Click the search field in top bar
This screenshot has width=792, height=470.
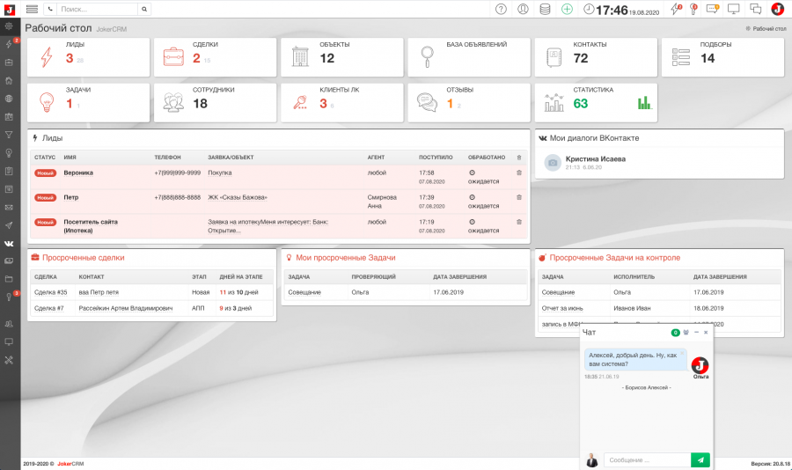[x=97, y=9]
